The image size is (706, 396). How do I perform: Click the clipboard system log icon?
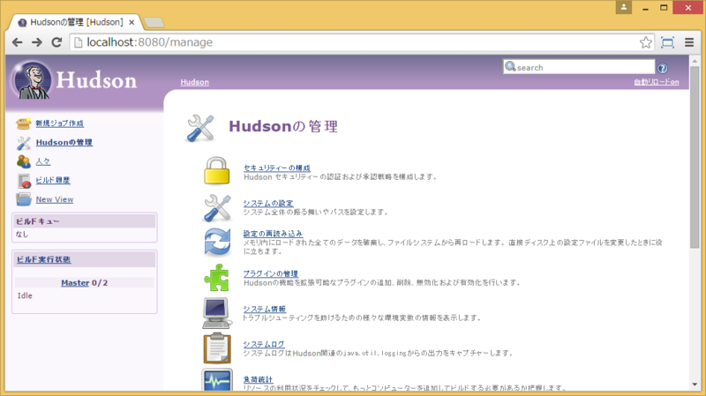(217, 347)
